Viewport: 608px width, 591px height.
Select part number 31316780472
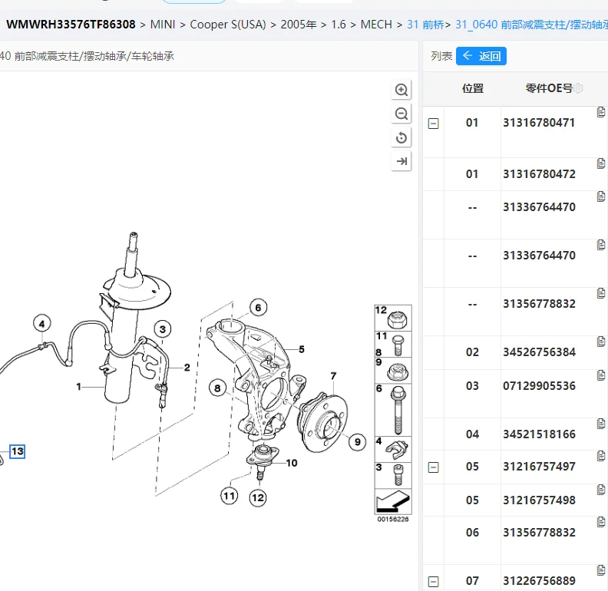coord(539,174)
